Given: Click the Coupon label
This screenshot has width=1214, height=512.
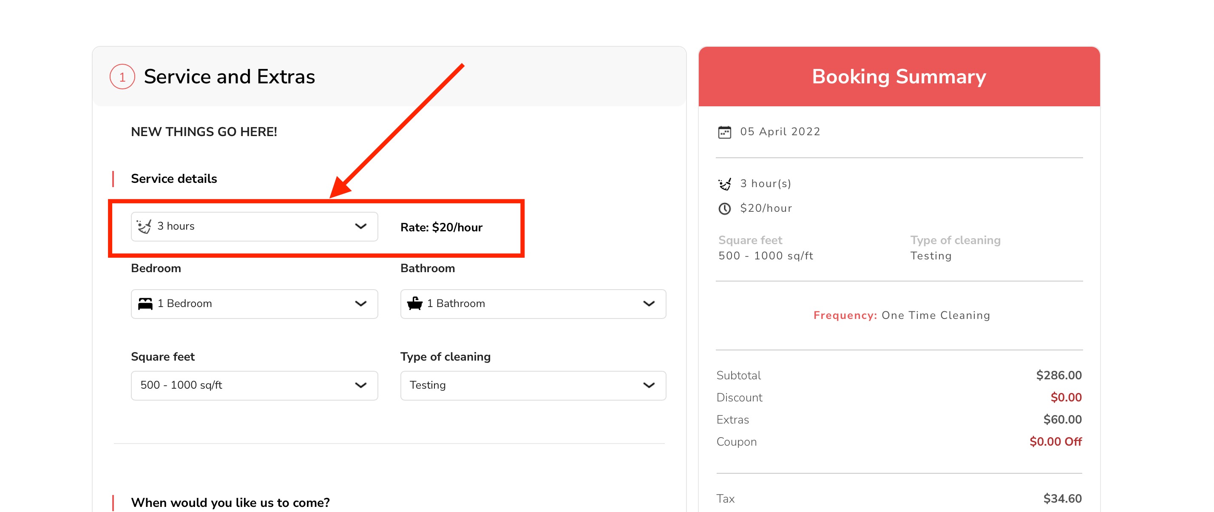Looking at the screenshot, I should [x=737, y=442].
